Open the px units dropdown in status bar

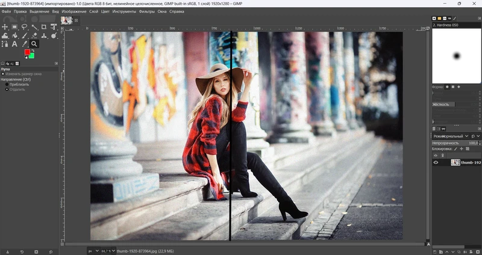click(93, 251)
